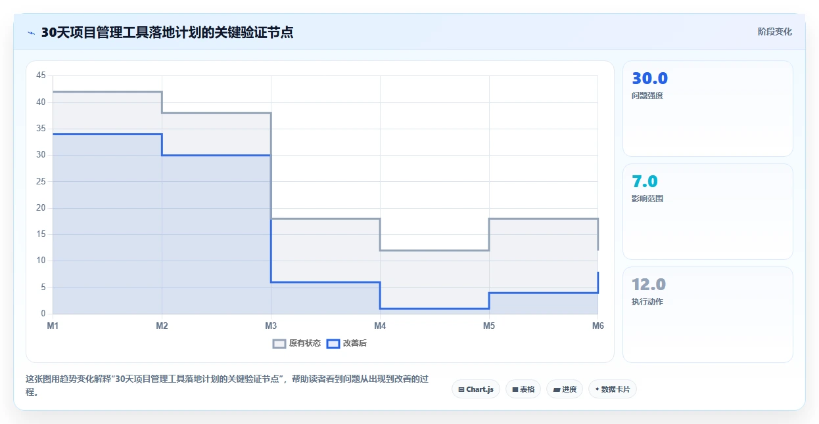The image size is (819, 424).
Task: Select the 数据卡片 tag chip
Action: pyautogui.click(x=613, y=389)
